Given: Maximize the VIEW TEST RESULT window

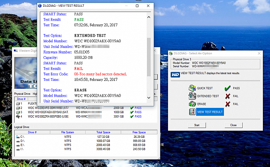Looking at the screenshot, I should coord(137,6).
